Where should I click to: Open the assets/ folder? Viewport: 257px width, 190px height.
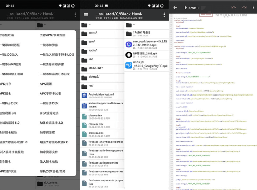coord(102,34)
